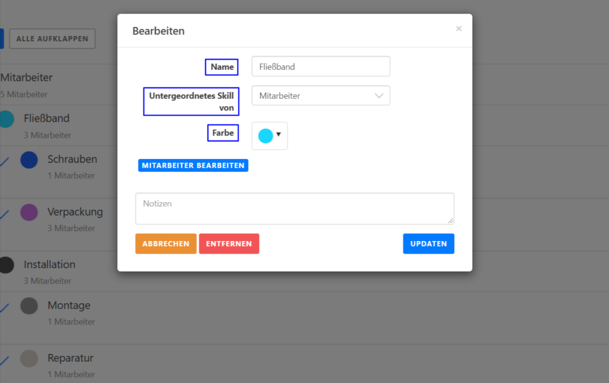Close the Bearbeiten dialog with X

pos(459,28)
